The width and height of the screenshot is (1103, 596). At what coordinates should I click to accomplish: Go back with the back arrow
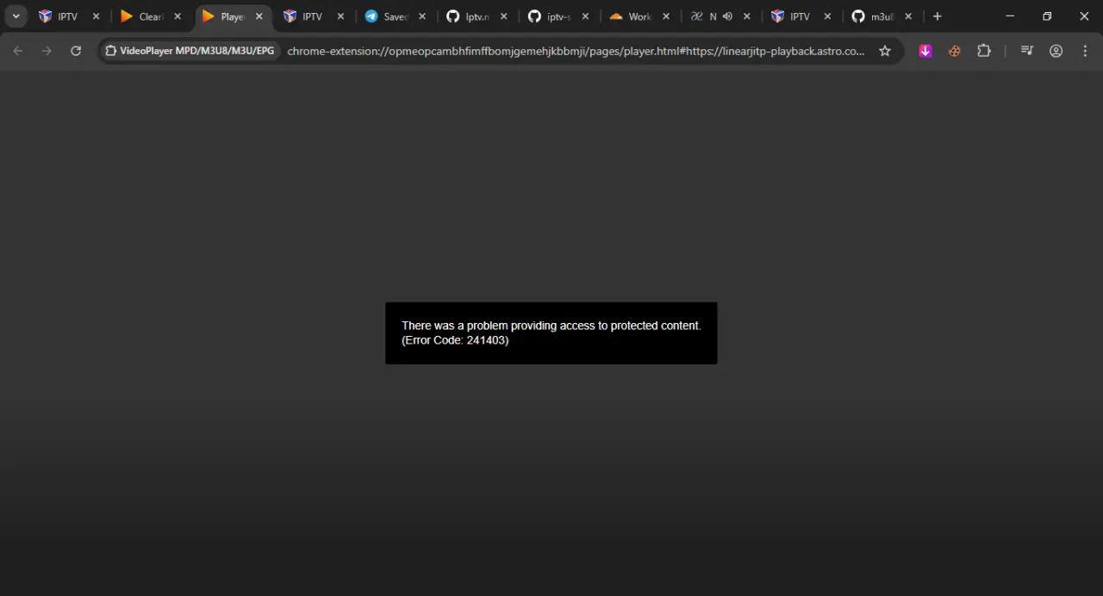coord(17,51)
